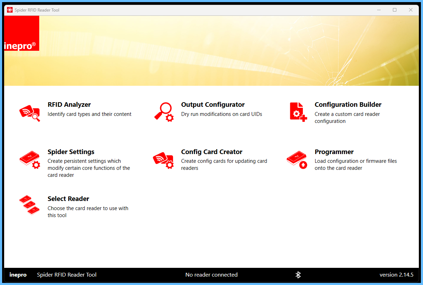Click 'No reader connected' status text
Screen dimensions: 423x285
211,275
